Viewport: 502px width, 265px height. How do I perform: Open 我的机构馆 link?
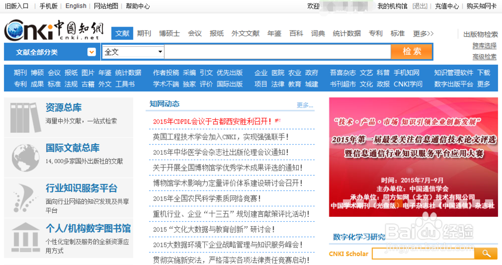[392, 6]
